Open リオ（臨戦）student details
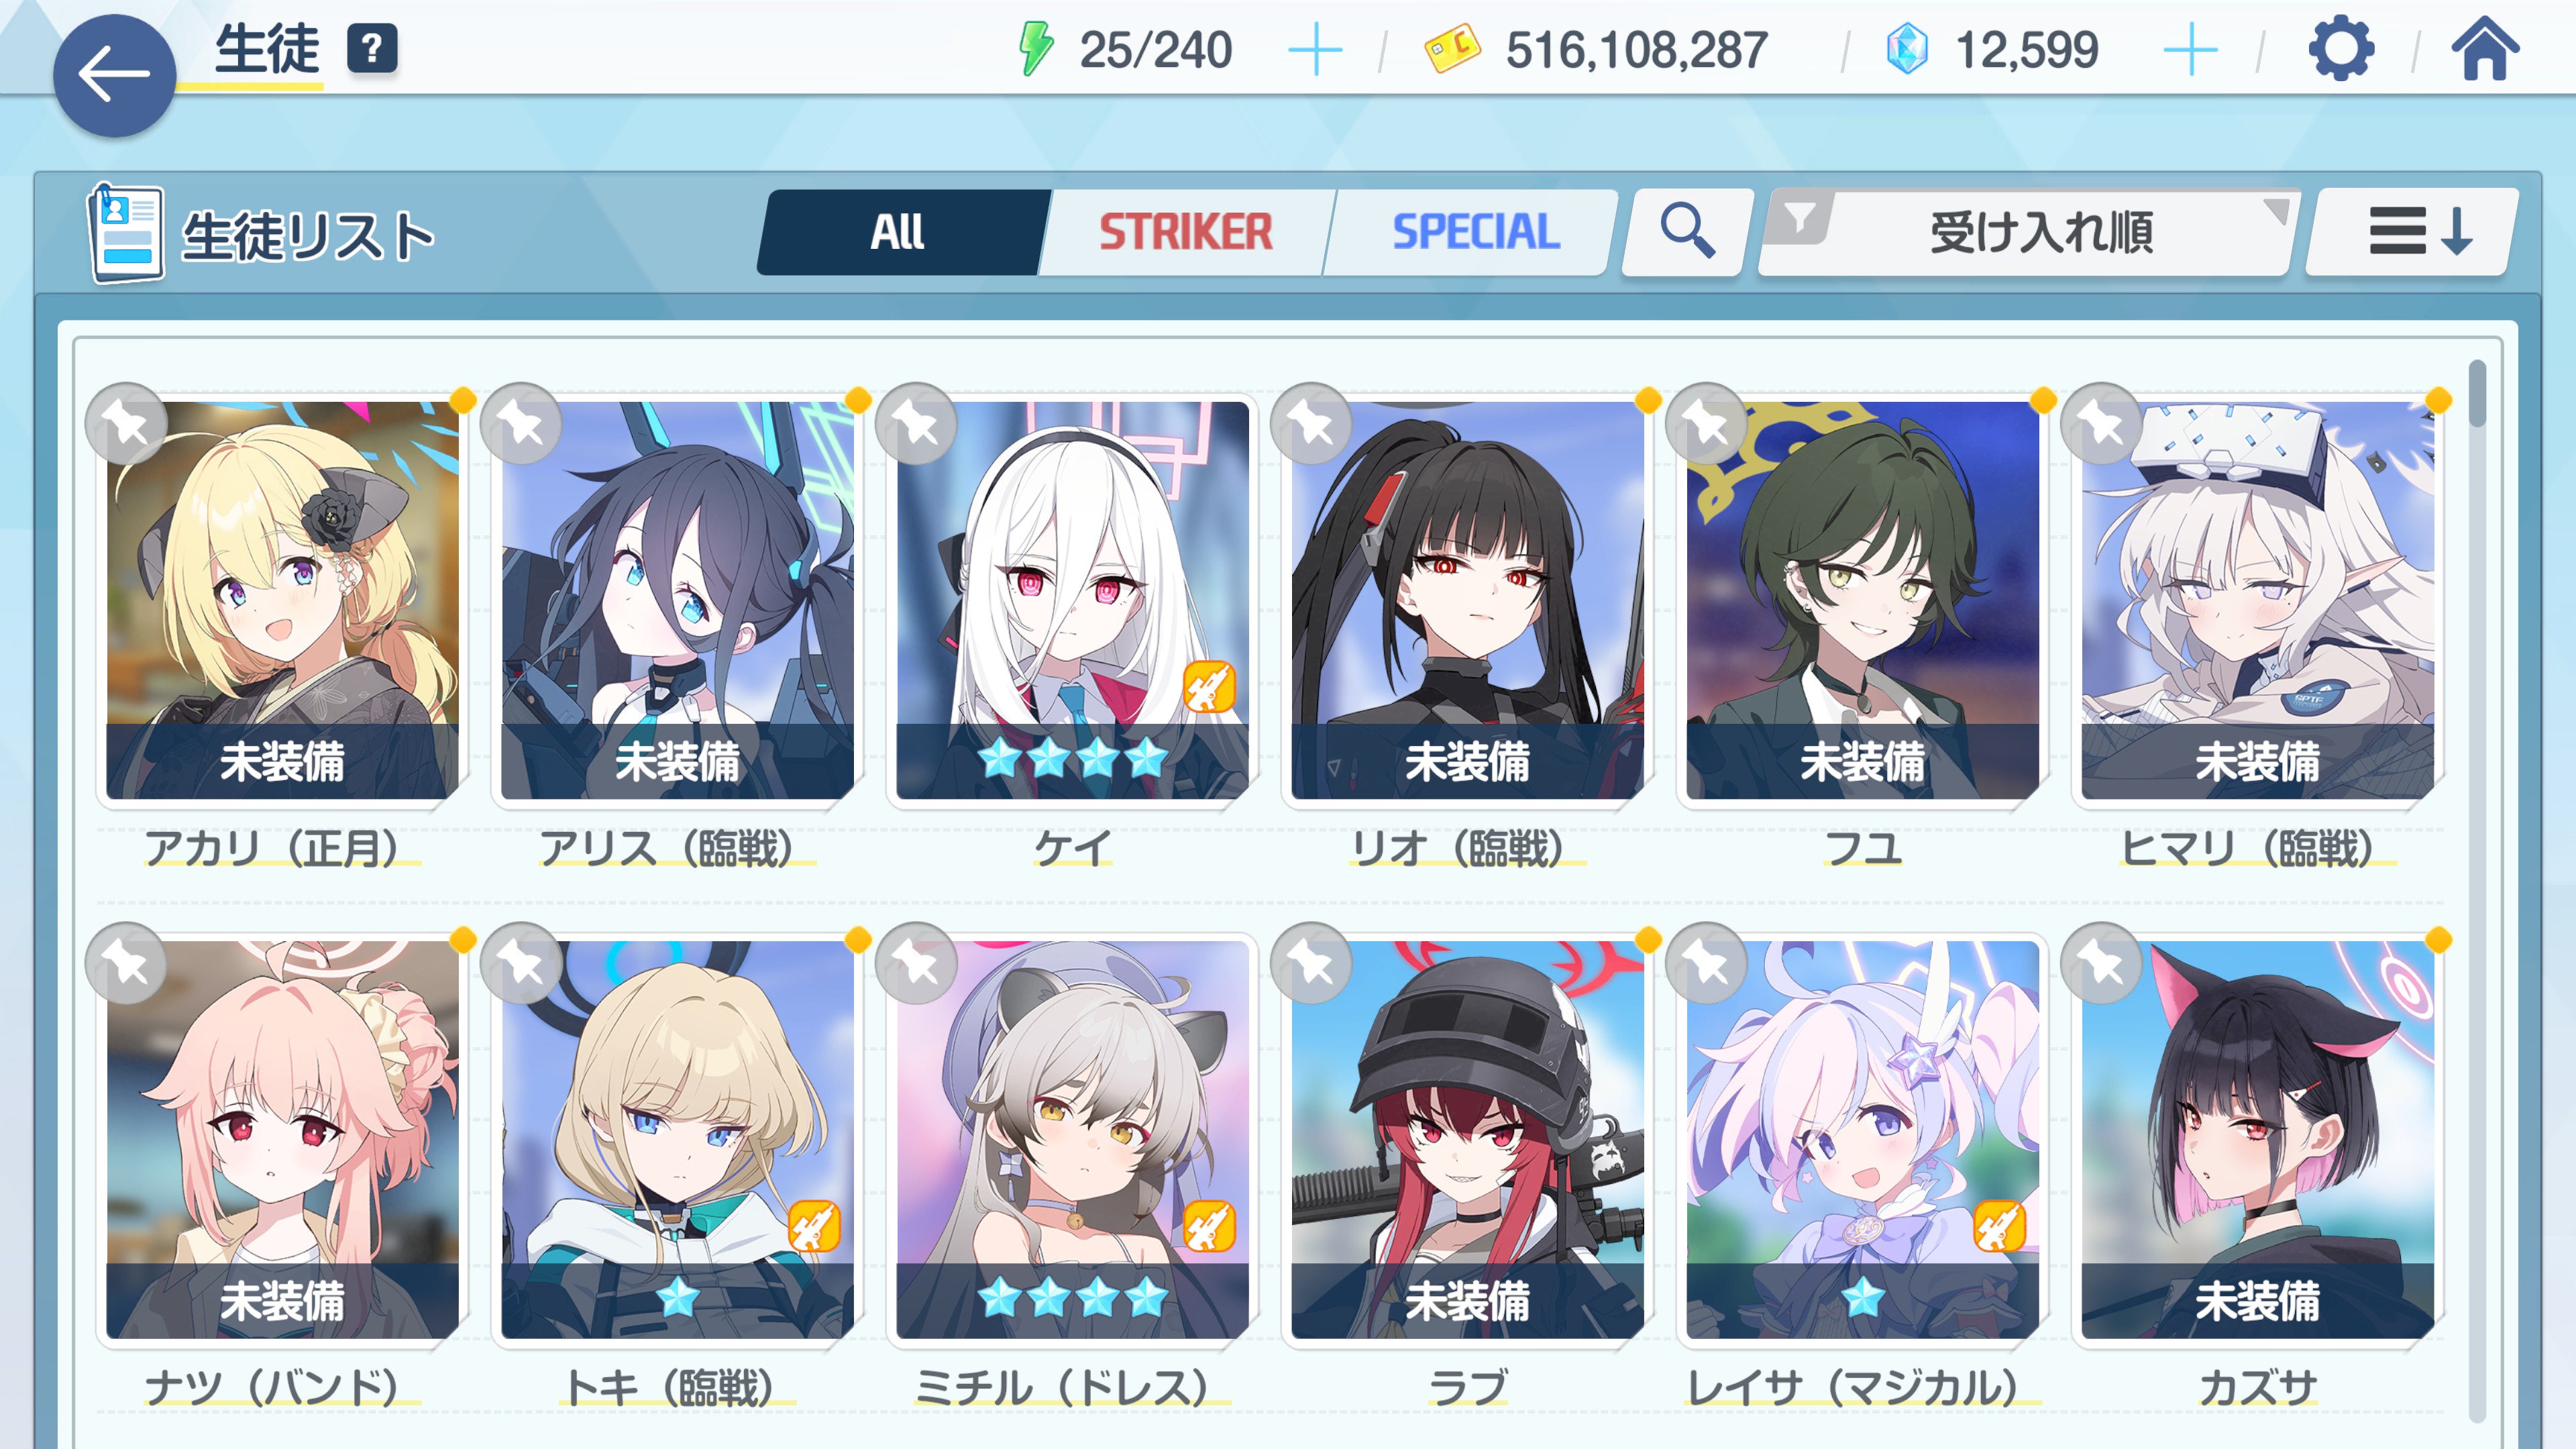2576x1449 pixels. coord(1466,600)
